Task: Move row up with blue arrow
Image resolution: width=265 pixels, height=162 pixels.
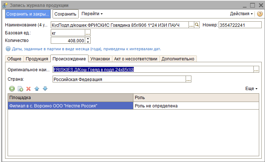Action: click(x=37, y=89)
